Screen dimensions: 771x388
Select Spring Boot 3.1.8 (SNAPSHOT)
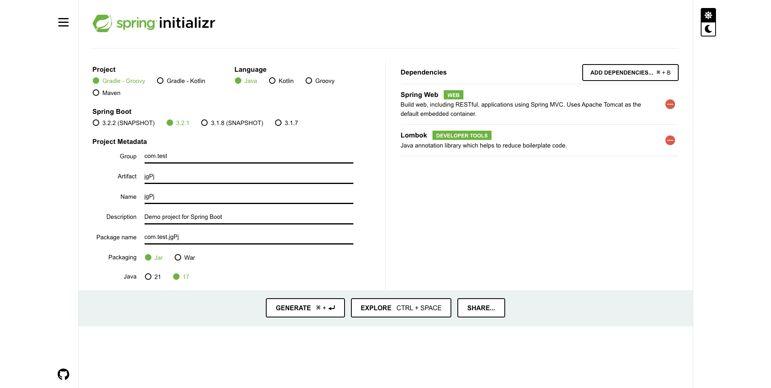point(232,123)
